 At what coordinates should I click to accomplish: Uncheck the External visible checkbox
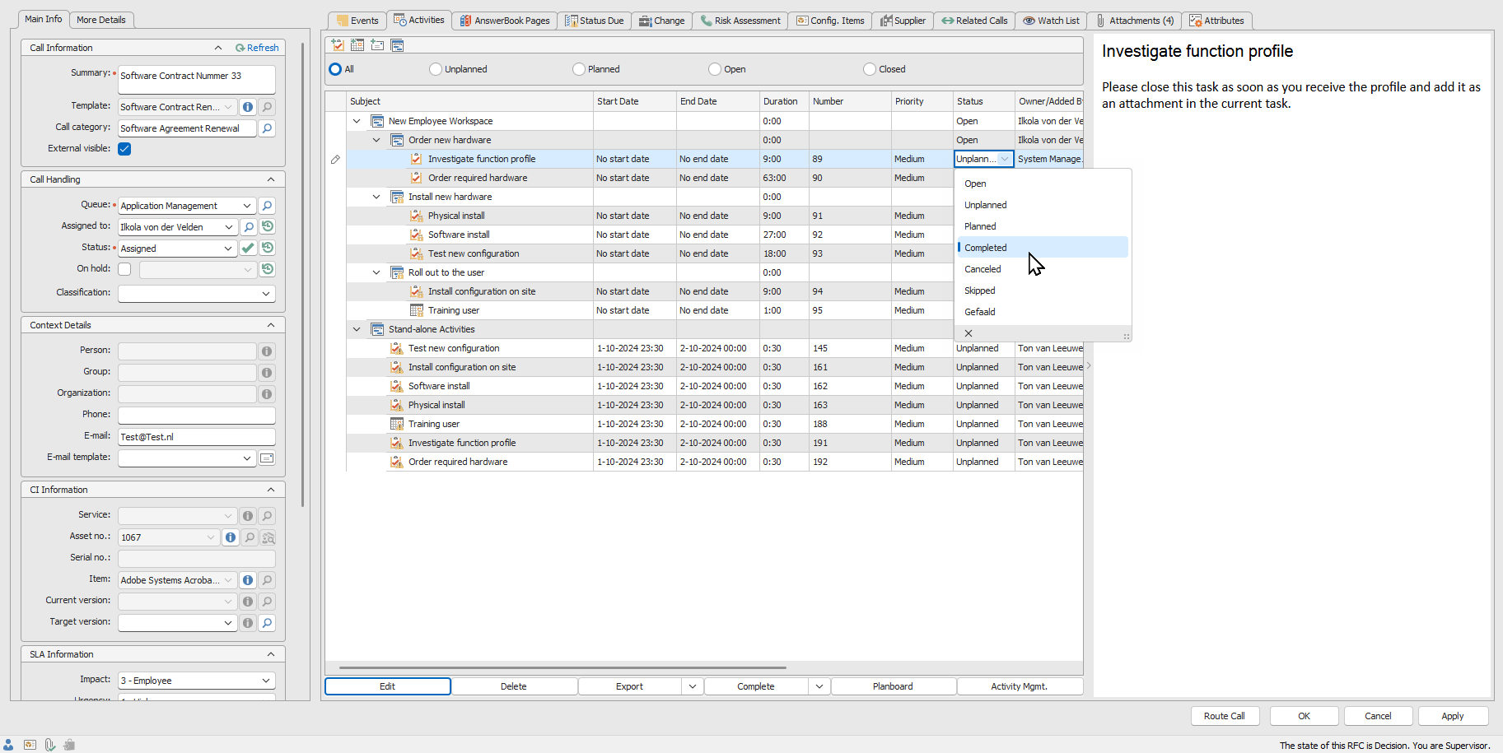[x=124, y=149]
